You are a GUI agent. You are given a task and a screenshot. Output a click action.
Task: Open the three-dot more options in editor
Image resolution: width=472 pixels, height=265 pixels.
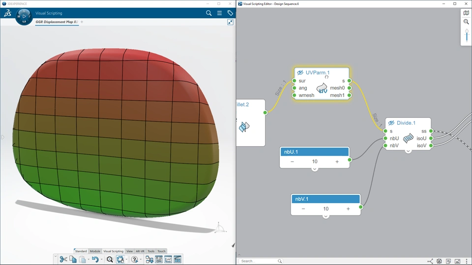467,261
